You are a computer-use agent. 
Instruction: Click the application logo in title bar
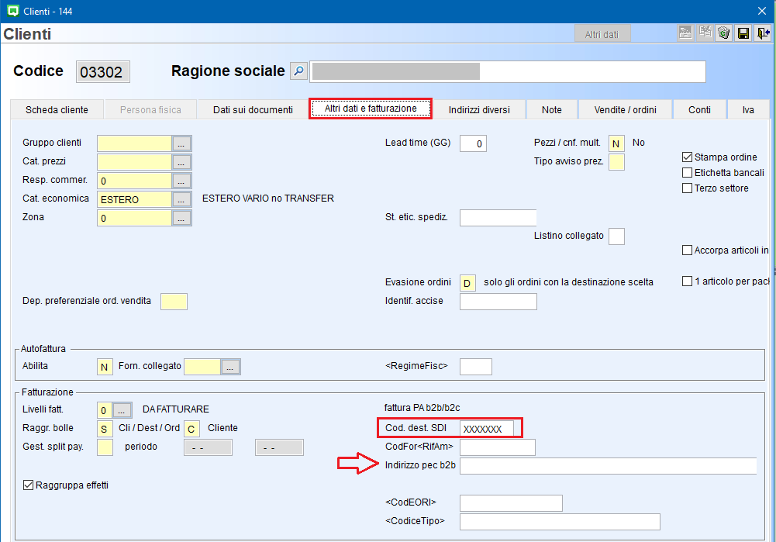click(12, 10)
